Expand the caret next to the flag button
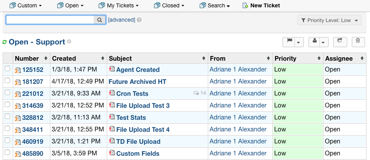370x160 pixels. 298,43
